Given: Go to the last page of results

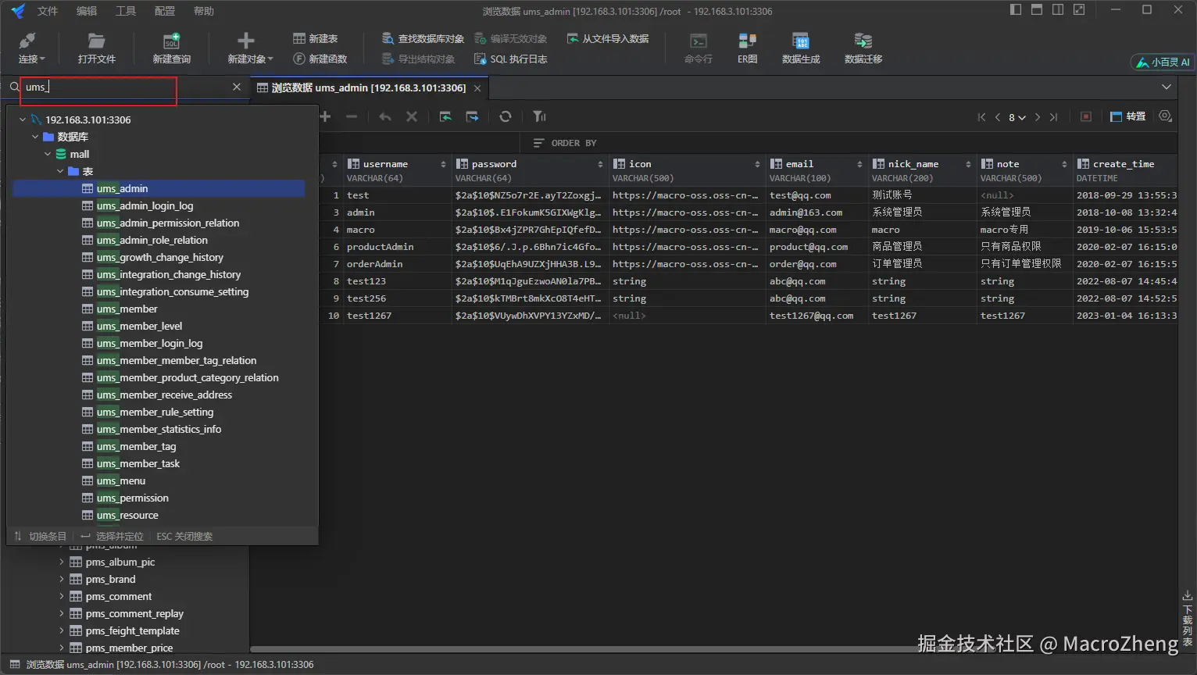Looking at the screenshot, I should [x=1053, y=117].
